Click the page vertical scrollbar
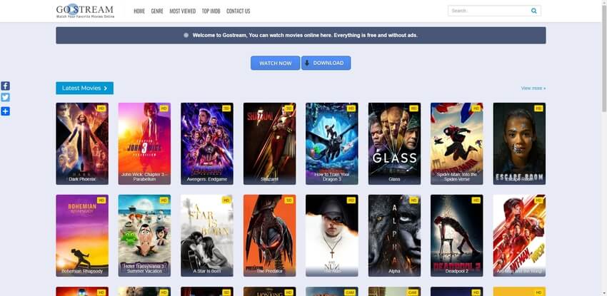Screen dimensions: 607x296 (604, 148)
